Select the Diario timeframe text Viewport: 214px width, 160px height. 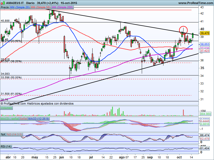30,3
